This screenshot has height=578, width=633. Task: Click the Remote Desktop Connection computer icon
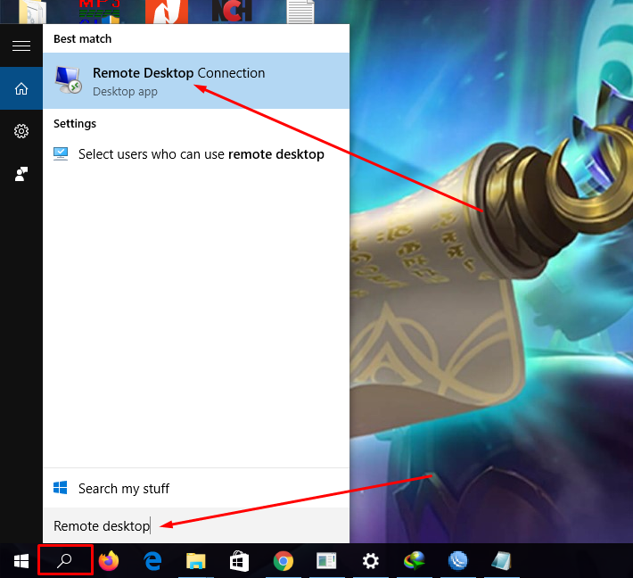pyautogui.click(x=69, y=80)
